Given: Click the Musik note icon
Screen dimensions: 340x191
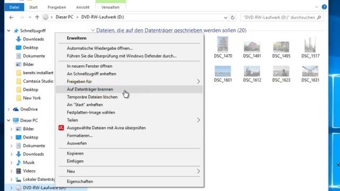Looking at the screenshot, I should (19, 162).
